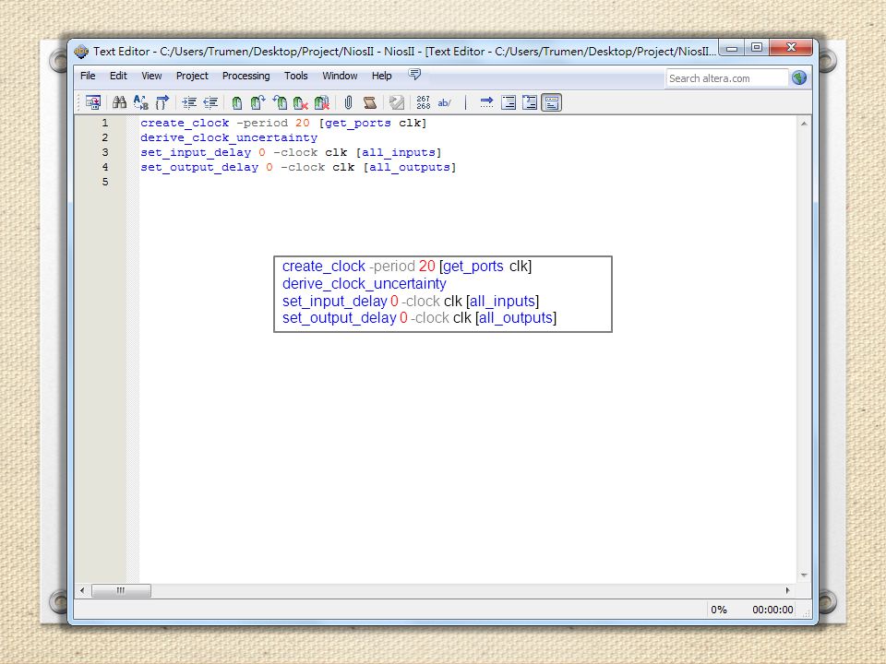The width and height of the screenshot is (886, 664).
Task: Click the scroll-shaped template icon
Action: 370,102
